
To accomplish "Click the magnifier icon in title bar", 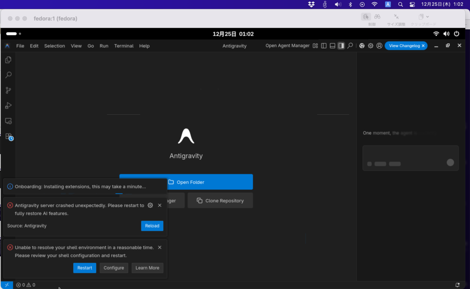I will coord(350,46).
